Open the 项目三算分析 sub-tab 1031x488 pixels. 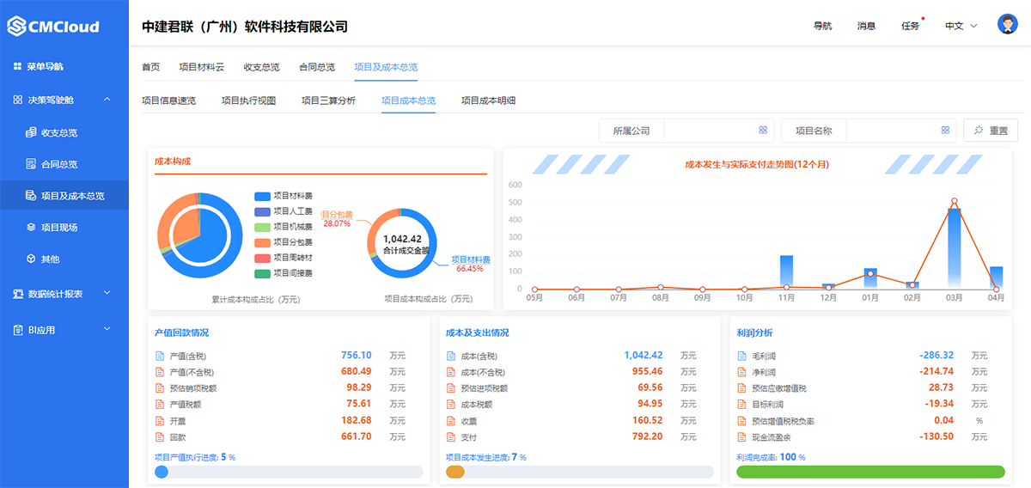coord(328,101)
